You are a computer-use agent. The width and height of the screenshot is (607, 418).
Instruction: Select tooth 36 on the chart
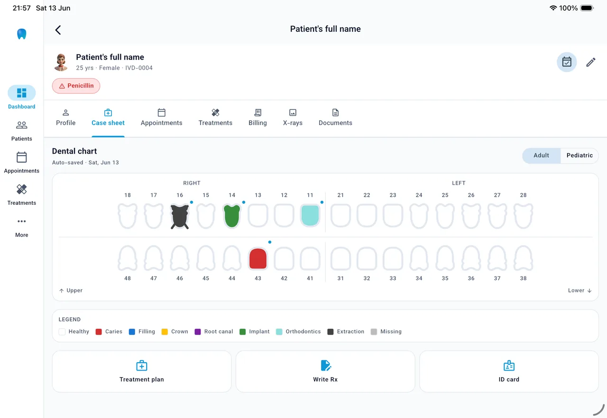pyautogui.click(x=471, y=258)
